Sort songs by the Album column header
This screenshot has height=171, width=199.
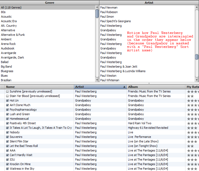click(156, 87)
